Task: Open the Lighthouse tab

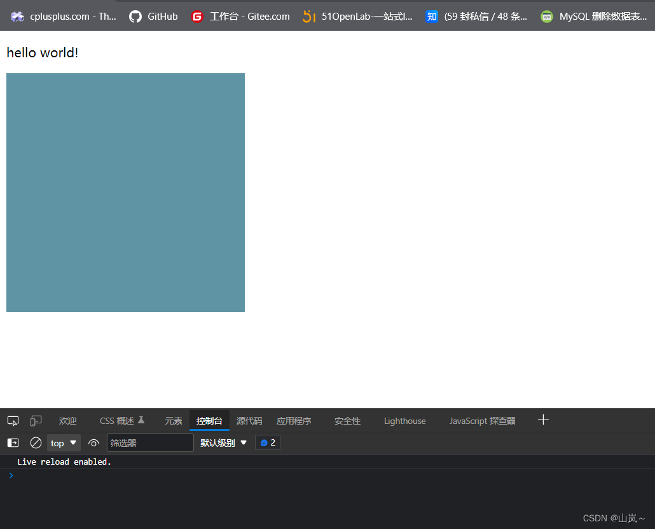Action: 405,421
